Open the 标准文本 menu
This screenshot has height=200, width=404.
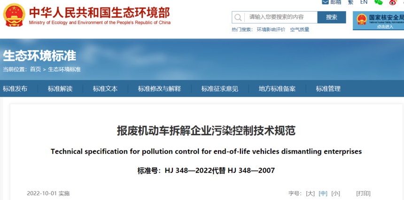tap(105, 89)
